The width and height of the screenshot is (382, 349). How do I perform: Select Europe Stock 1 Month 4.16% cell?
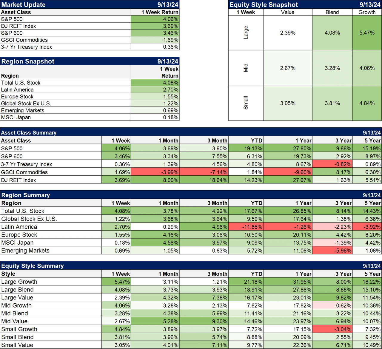155,235
